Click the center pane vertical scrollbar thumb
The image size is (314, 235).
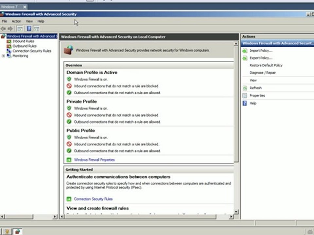pyautogui.click(x=236, y=104)
